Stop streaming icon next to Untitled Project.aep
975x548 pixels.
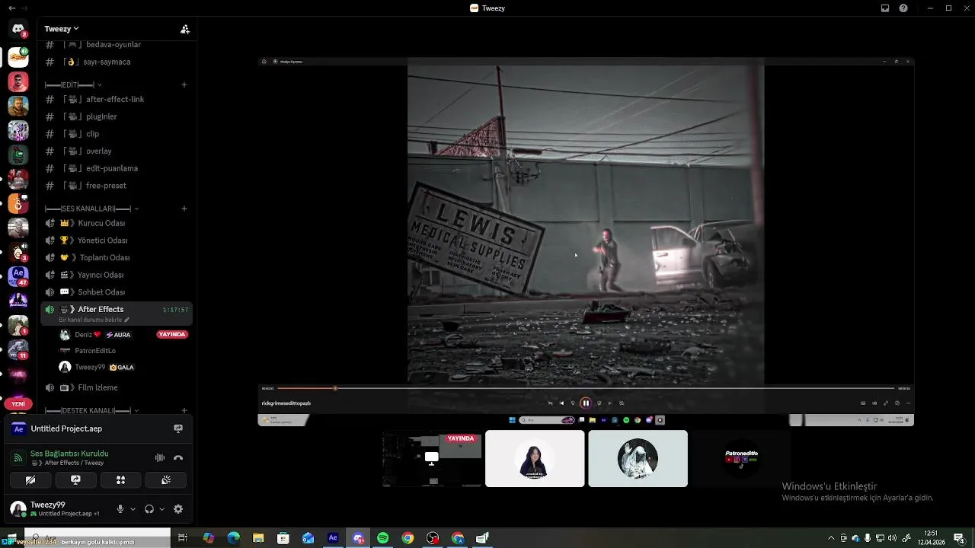(x=178, y=429)
